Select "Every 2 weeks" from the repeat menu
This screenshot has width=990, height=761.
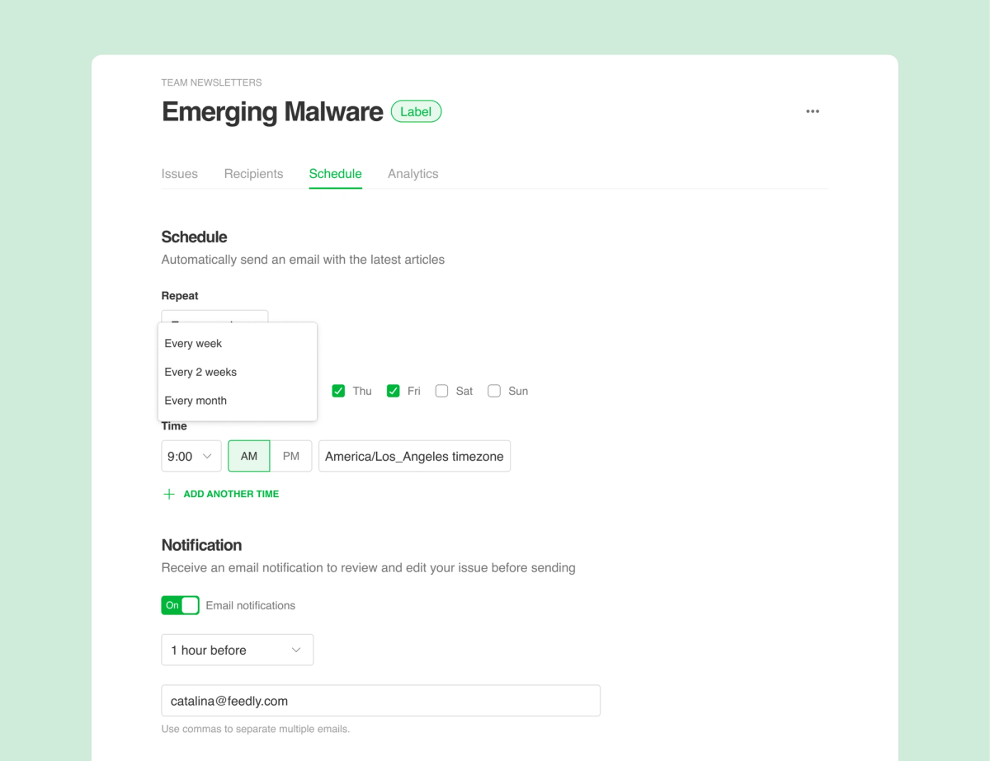pos(200,372)
